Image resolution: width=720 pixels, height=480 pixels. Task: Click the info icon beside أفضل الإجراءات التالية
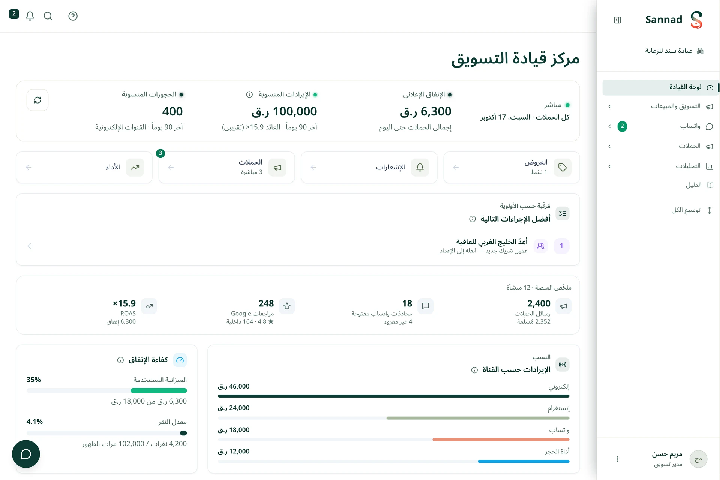(472, 219)
